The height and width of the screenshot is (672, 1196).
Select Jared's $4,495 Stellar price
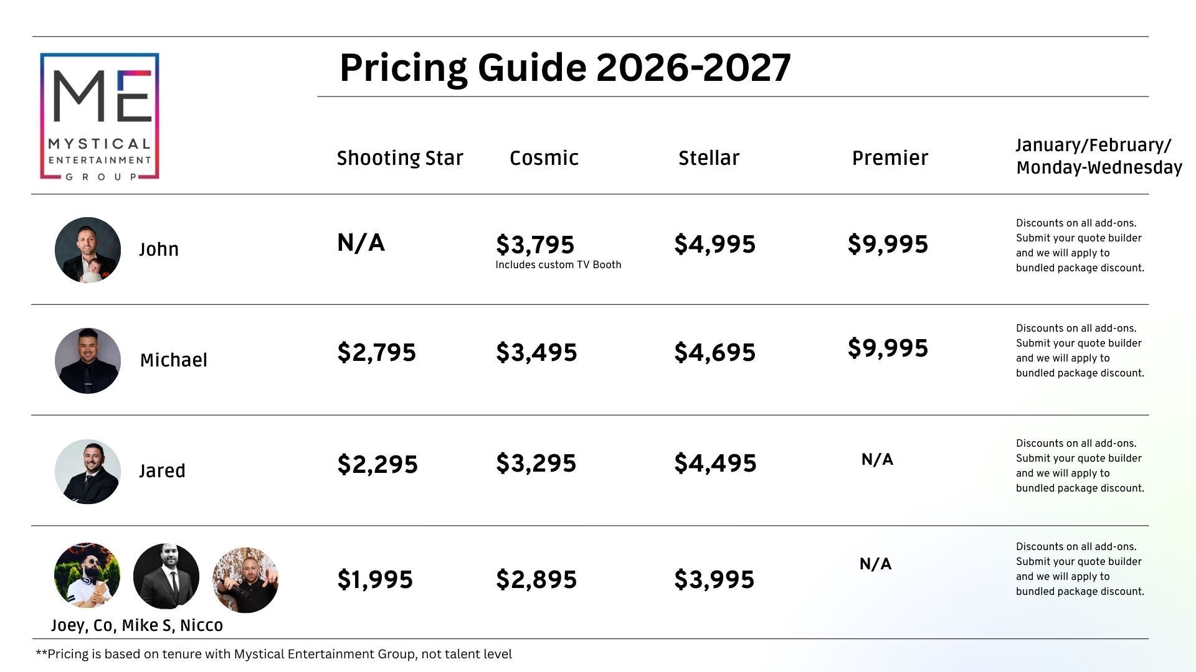click(715, 463)
